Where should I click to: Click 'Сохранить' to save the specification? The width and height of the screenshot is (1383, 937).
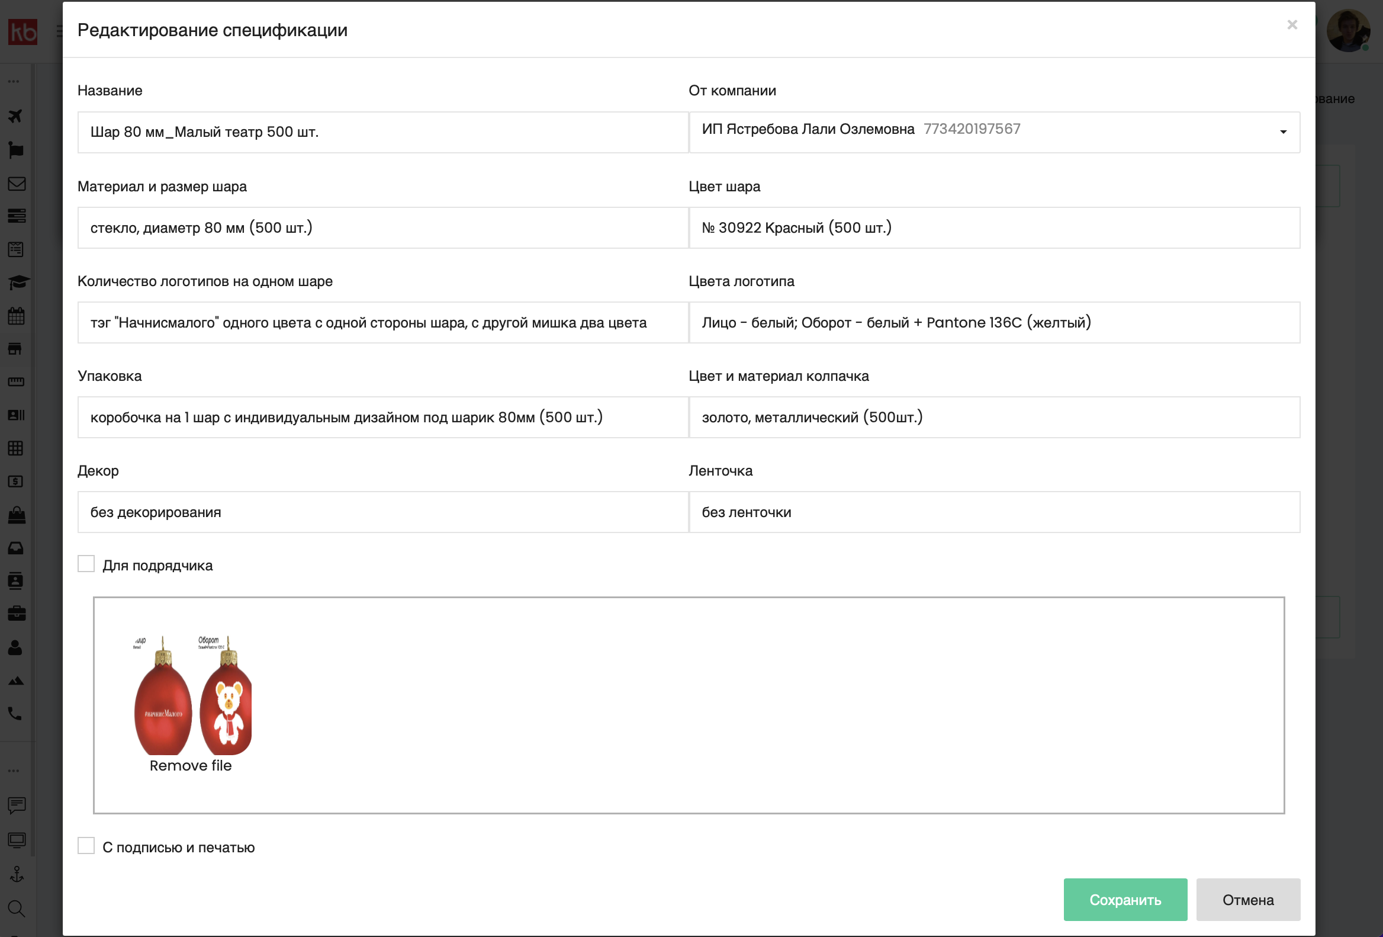[x=1125, y=900]
